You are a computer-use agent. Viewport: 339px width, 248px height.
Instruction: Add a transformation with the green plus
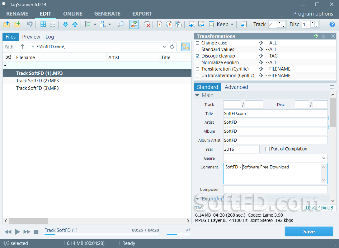[316, 36]
